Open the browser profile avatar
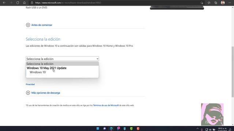234x131 pixels. point(223,3)
